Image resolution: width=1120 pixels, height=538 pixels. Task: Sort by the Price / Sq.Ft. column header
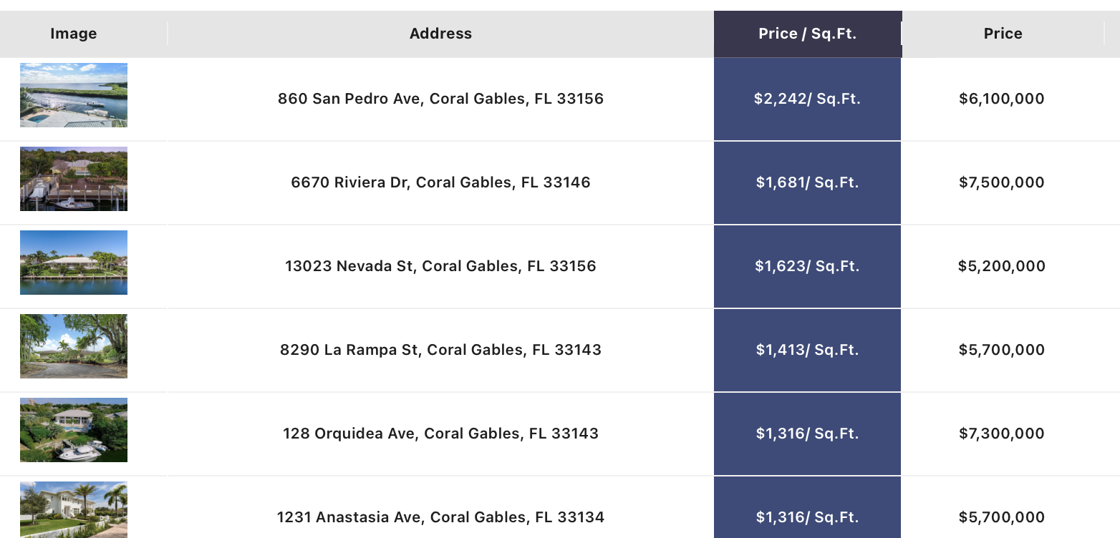point(808,34)
